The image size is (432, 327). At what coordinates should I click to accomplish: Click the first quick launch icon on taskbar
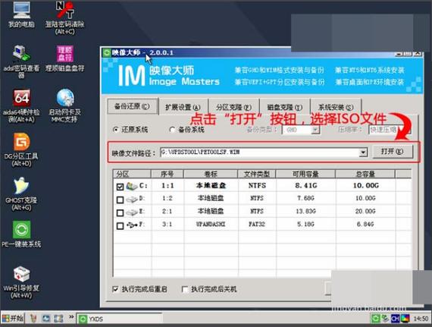pyautogui.click(x=33, y=319)
